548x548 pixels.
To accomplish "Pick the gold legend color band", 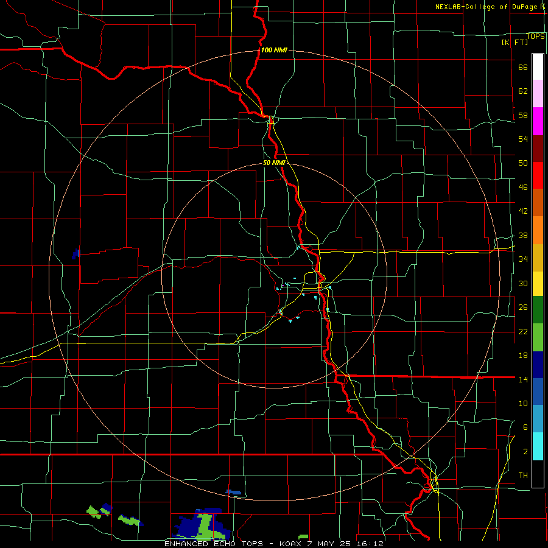I will click(x=538, y=258).
